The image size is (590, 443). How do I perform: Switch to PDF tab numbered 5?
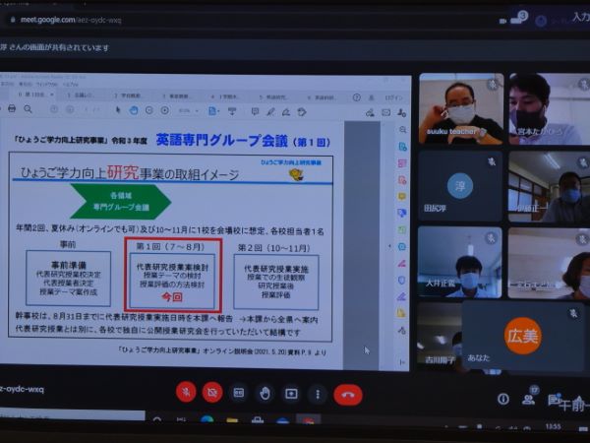pos(272,96)
